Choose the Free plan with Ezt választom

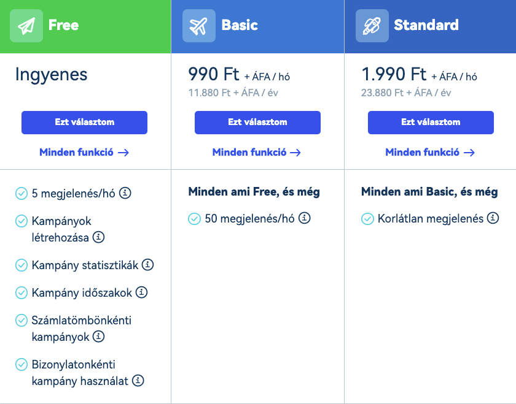tap(84, 122)
